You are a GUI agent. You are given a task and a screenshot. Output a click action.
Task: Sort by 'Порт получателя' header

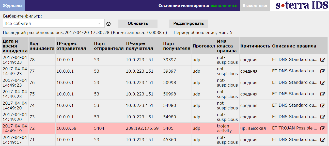(177, 46)
